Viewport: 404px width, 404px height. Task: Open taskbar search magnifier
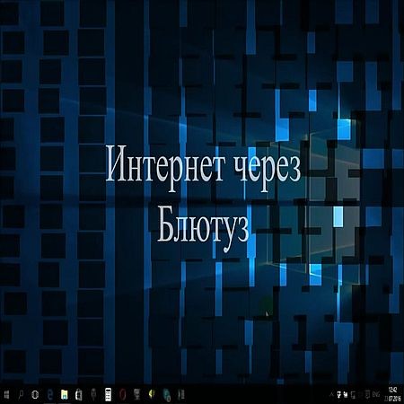[21, 395]
